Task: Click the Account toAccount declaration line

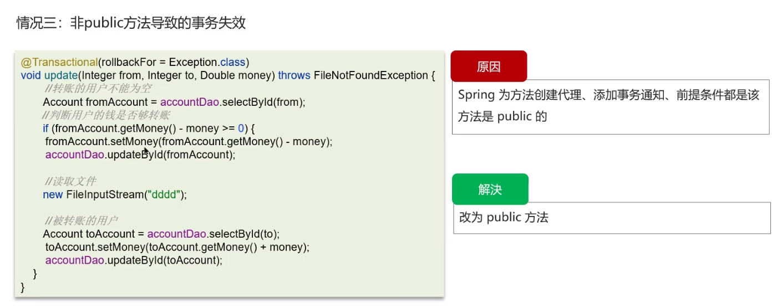Action: [161, 234]
